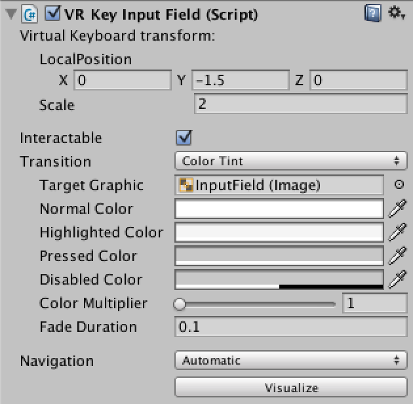Click the Scale value field
413x404 pixels.
(300, 104)
